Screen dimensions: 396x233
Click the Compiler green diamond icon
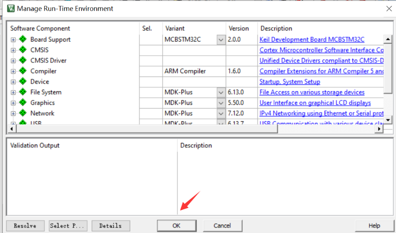click(x=23, y=71)
